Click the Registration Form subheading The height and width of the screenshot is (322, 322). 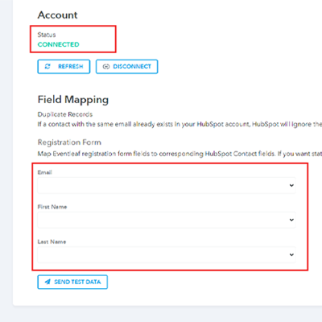(x=69, y=142)
